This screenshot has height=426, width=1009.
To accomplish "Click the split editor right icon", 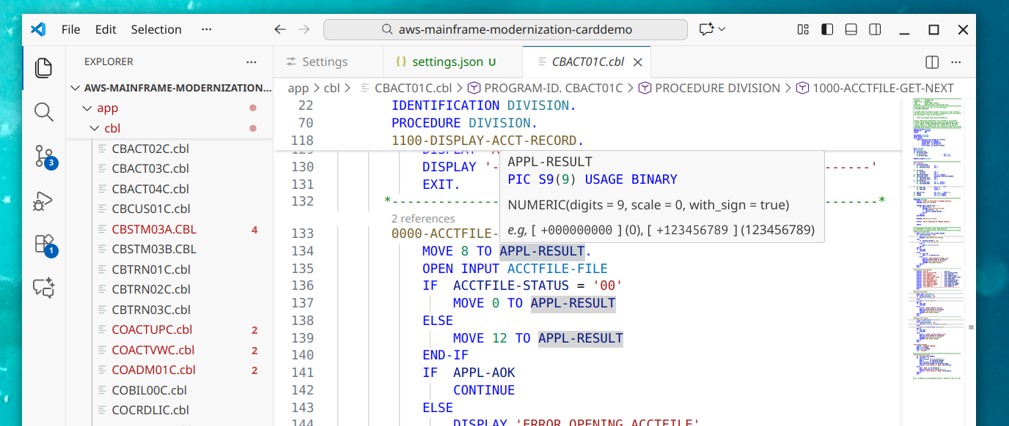I will point(932,62).
